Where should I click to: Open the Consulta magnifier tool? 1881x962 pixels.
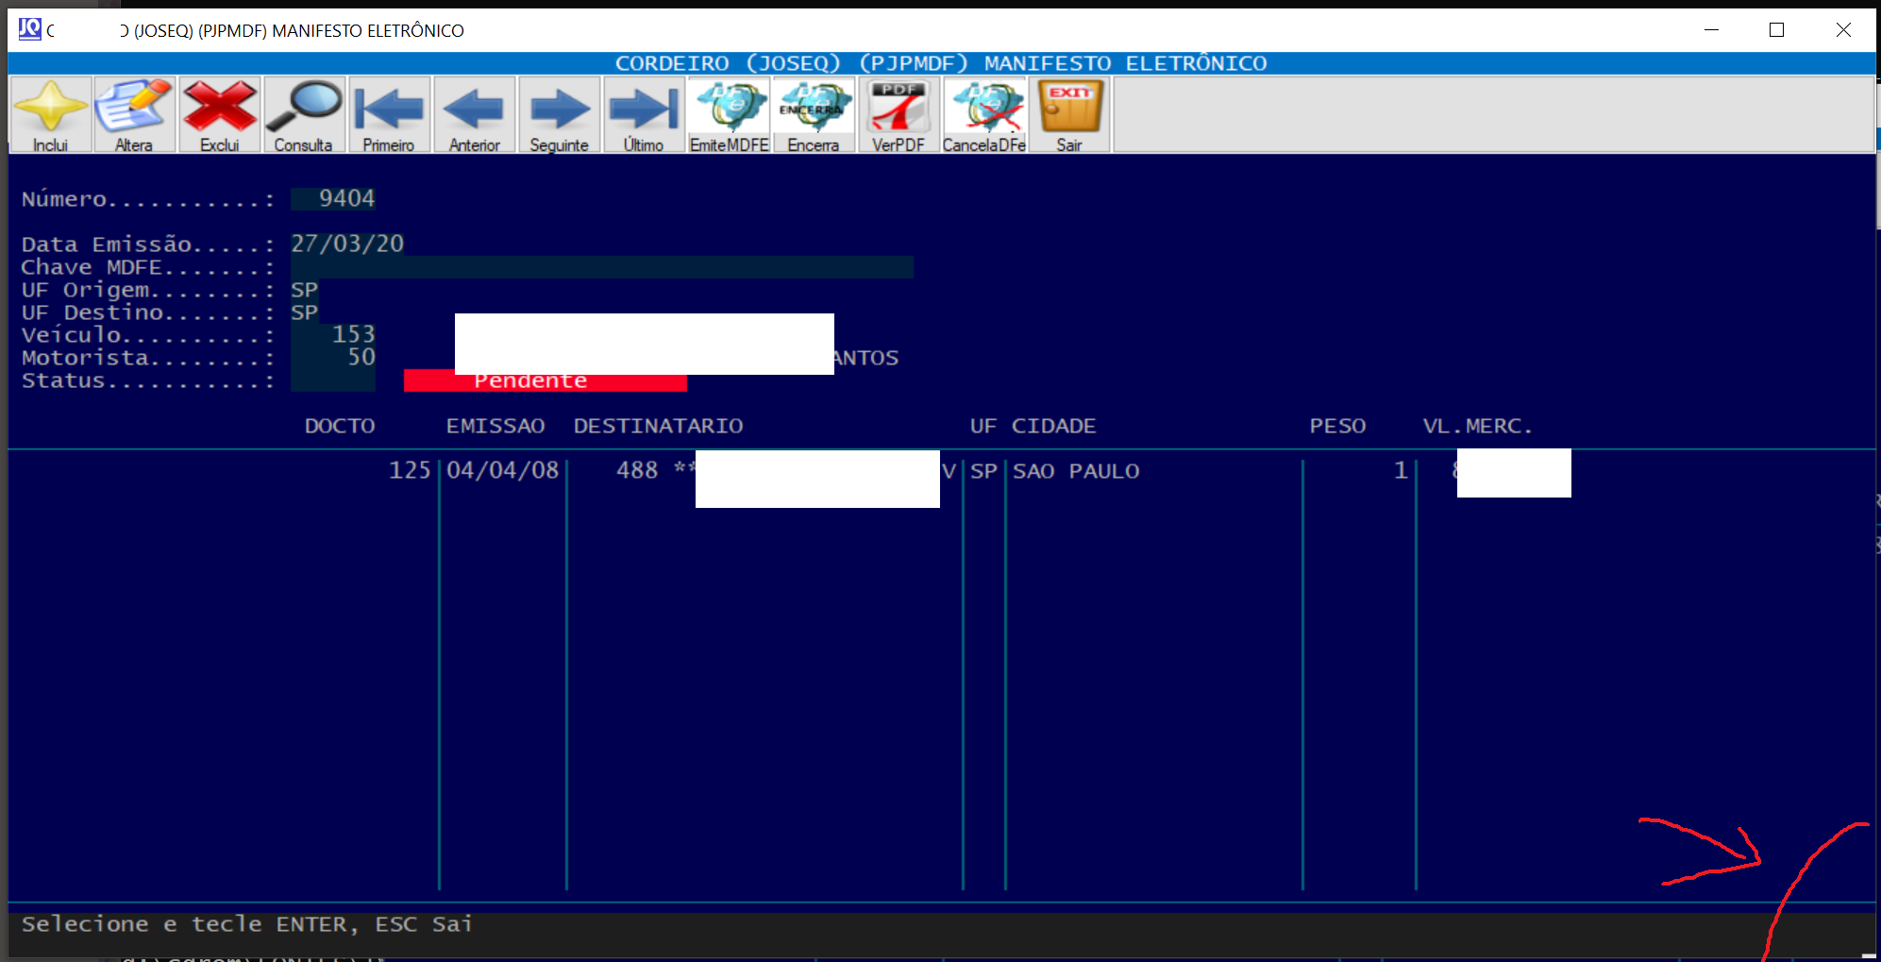click(x=304, y=114)
